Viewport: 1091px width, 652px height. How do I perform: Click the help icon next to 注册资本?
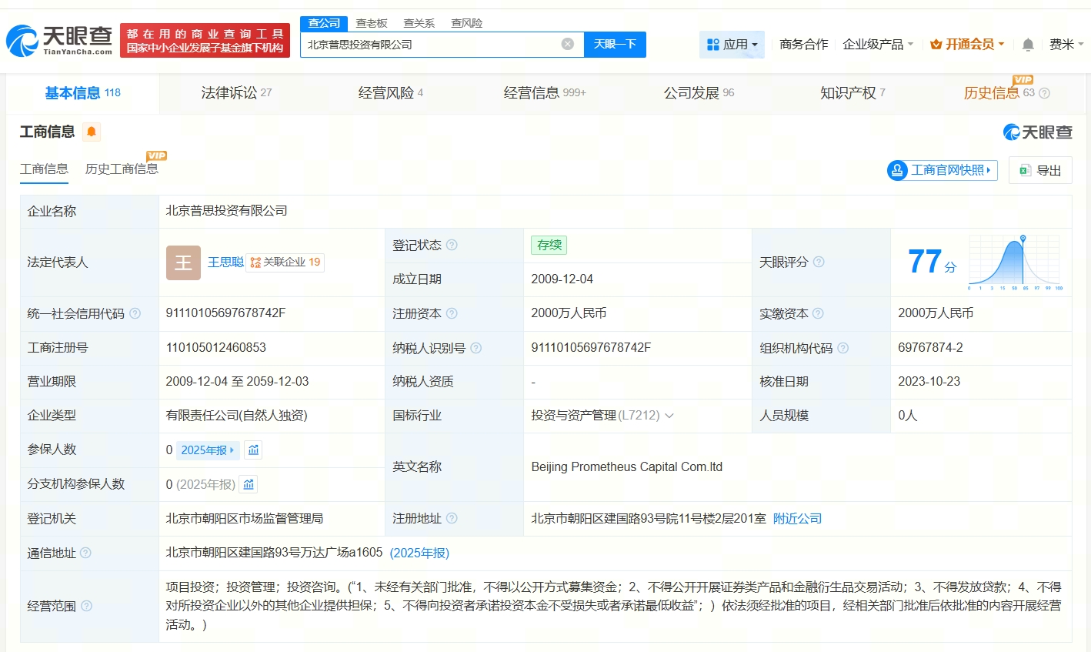[x=452, y=313]
